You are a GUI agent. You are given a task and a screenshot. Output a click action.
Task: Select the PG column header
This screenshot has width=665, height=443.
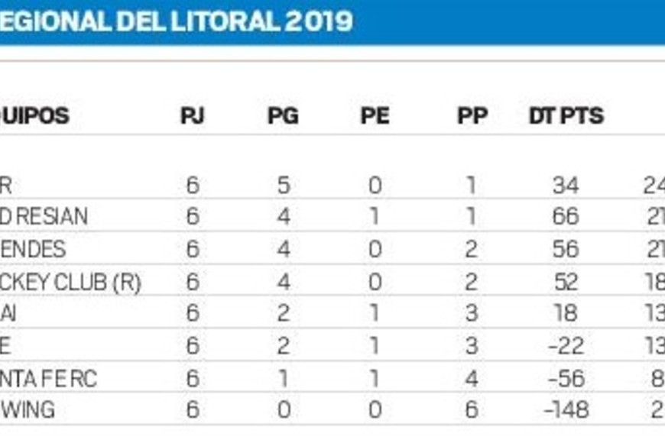(283, 116)
